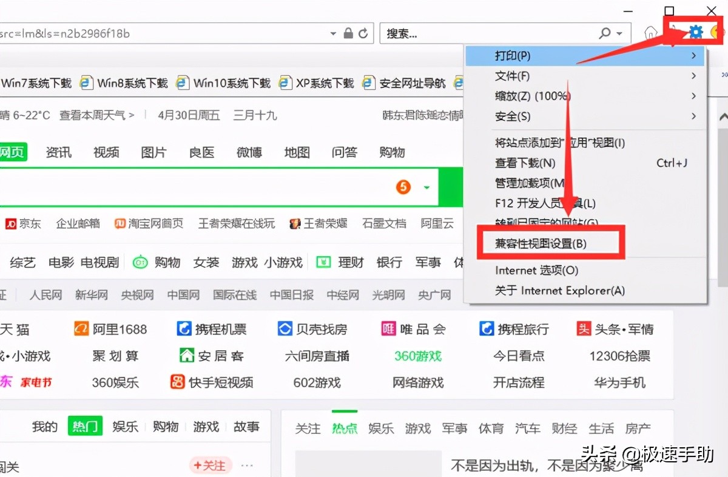
Task: Expand the 缩放(Z) submenu arrow
Action: coord(693,96)
